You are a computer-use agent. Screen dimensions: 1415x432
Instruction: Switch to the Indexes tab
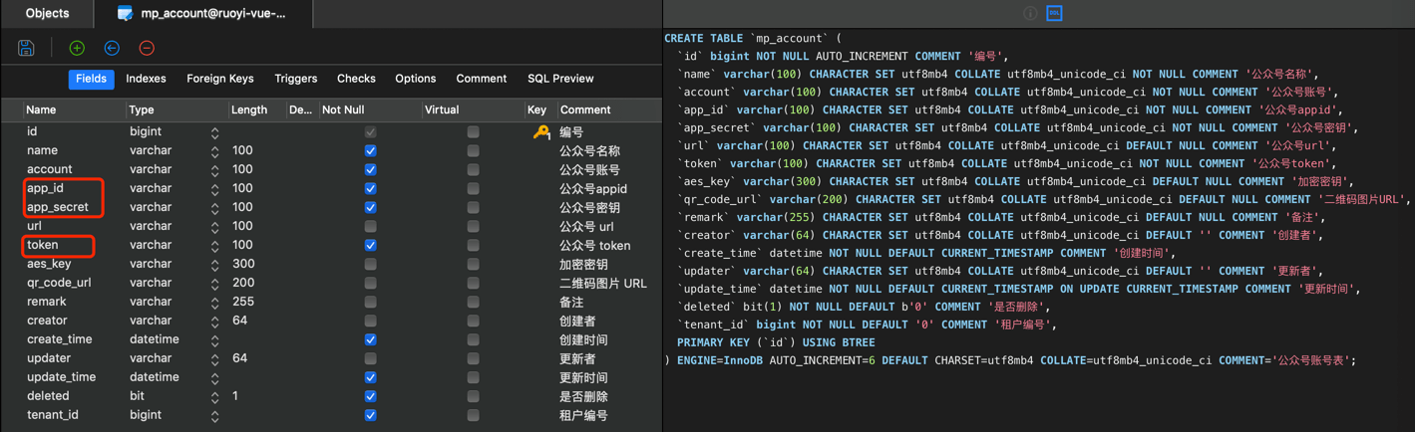146,79
